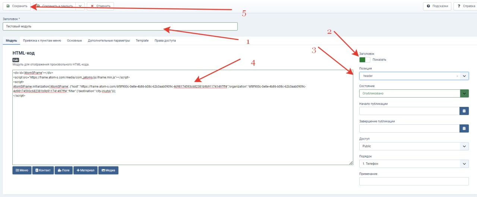Image resolution: width=477 pixels, height=197 pixels.
Task: Open calendar for Завершение публикации date
Action: (464, 128)
